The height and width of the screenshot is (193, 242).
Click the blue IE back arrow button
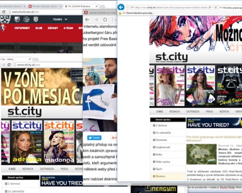pyautogui.click(x=121, y=7)
